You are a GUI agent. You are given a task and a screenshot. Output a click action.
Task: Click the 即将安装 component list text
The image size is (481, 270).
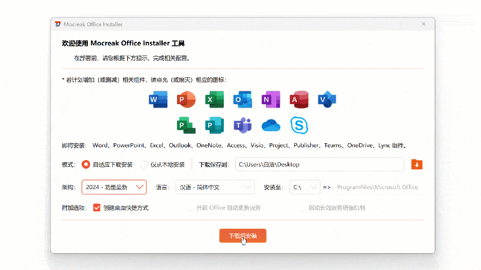234,145
